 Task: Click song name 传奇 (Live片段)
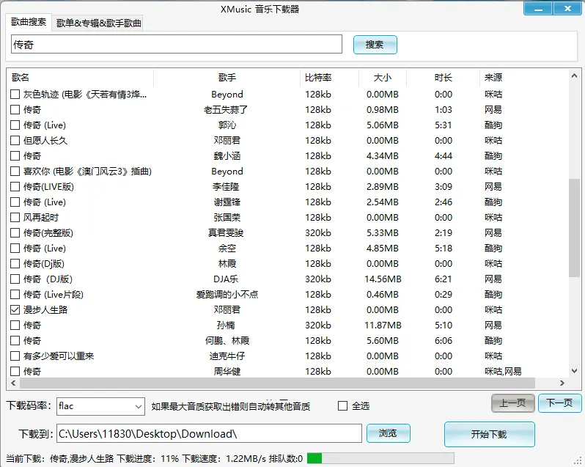54,295
